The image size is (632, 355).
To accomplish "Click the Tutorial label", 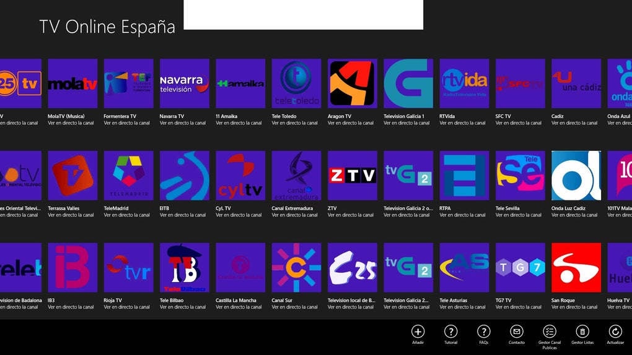I will 450,343.
